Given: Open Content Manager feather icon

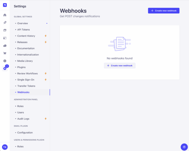Looking at the screenshot, I should pyautogui.click(x=5, y=22).
